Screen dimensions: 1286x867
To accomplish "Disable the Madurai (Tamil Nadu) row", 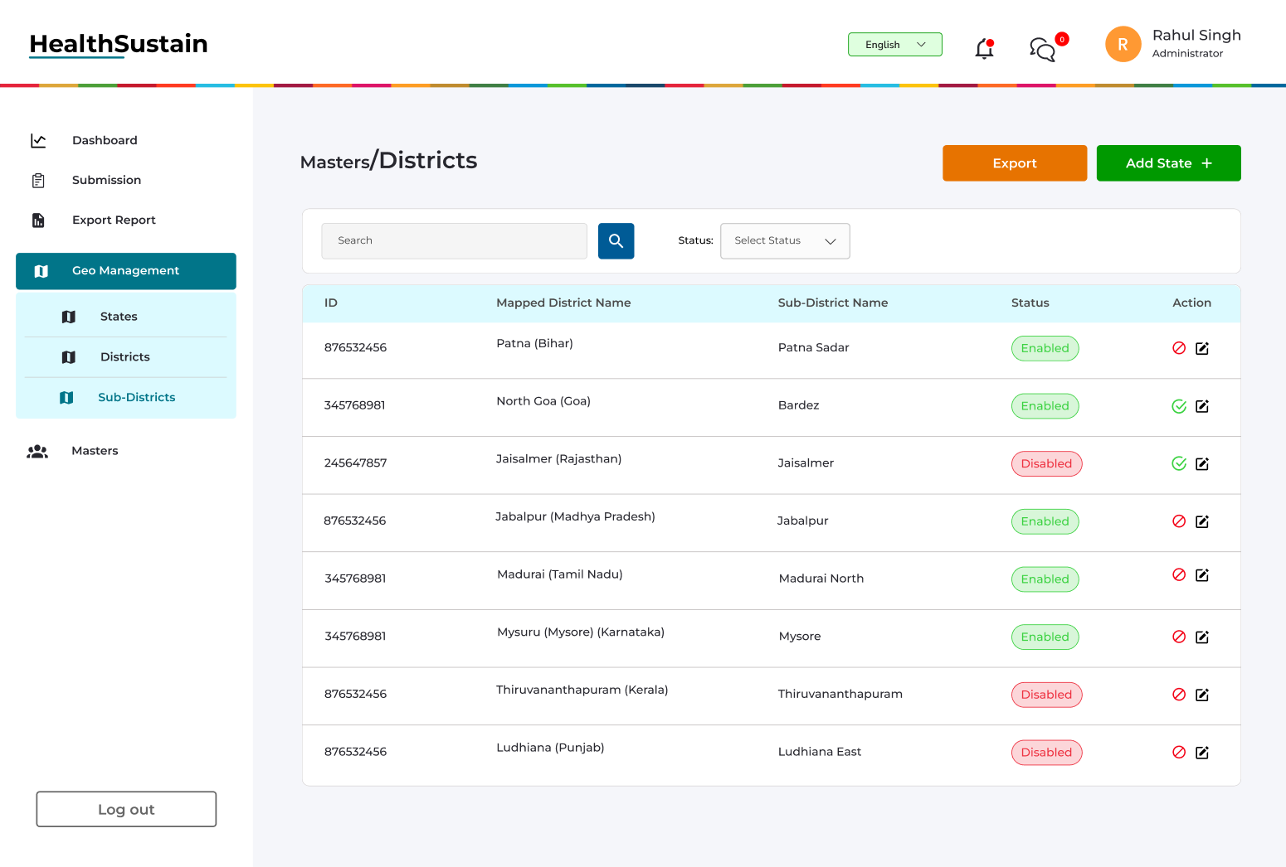I will click(x=1179, y=574).
